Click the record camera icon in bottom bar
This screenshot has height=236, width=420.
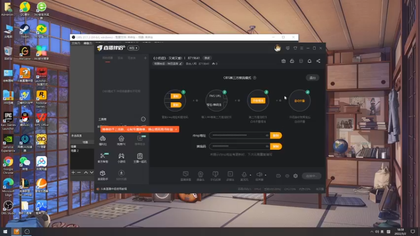click(278, 176)
